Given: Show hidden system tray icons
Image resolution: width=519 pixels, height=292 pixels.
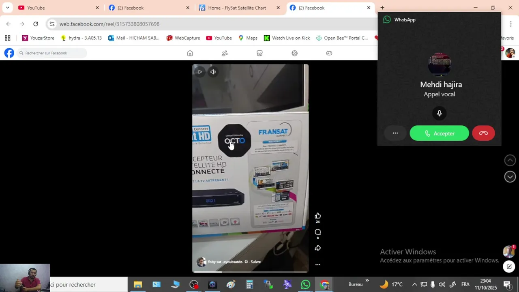Looking at the screenshot, I should 414,285.
